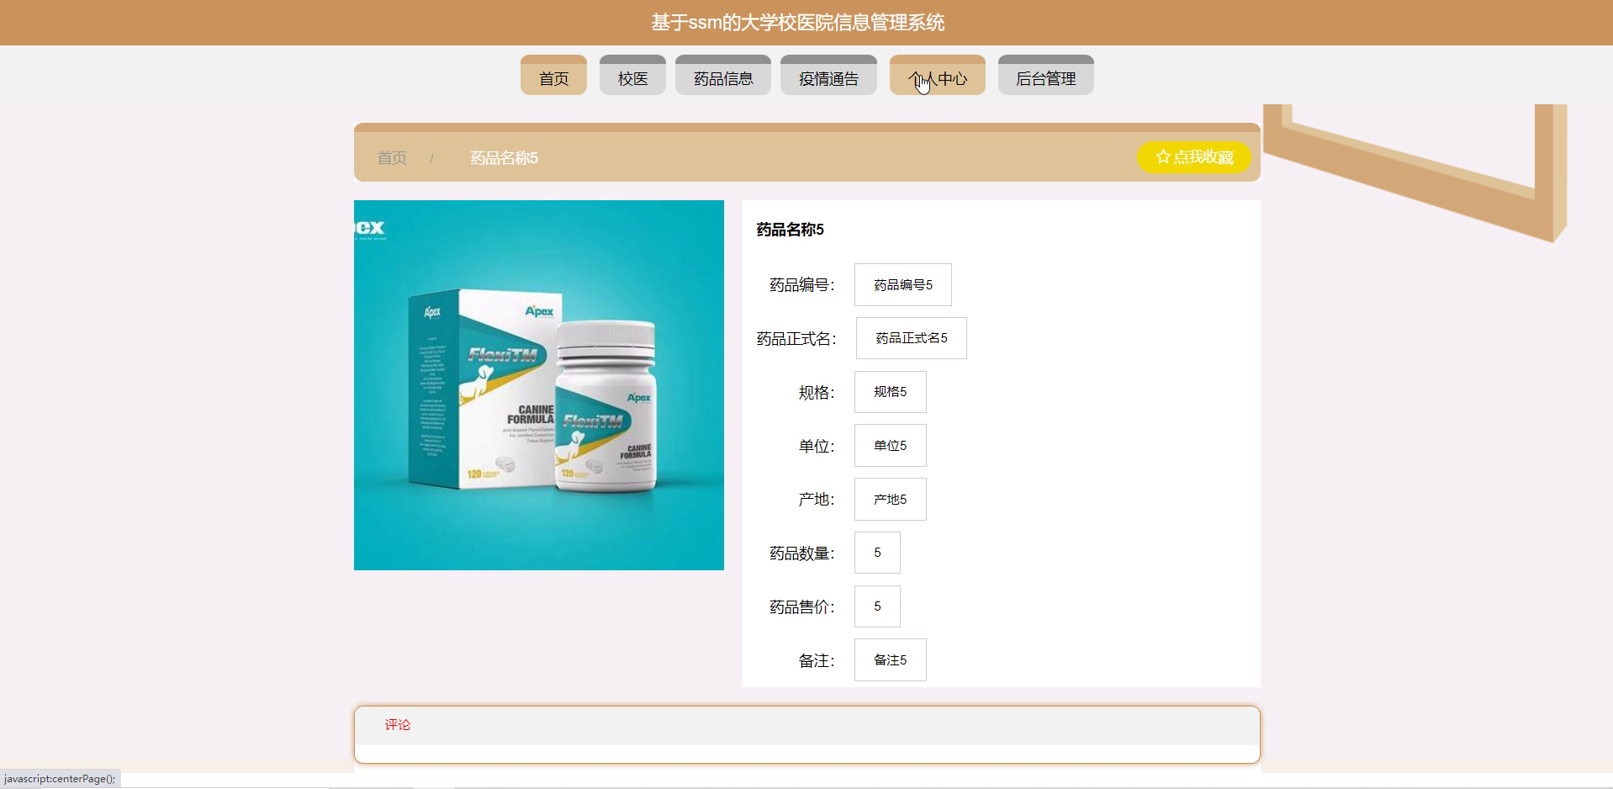This screenshot has width=1613, height=789.
Task: Click the 药品数量: label
Action: (802, 553)
